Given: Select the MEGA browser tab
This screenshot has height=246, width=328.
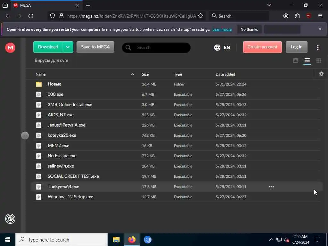Looking at the screenshot, I should [46, 5].
